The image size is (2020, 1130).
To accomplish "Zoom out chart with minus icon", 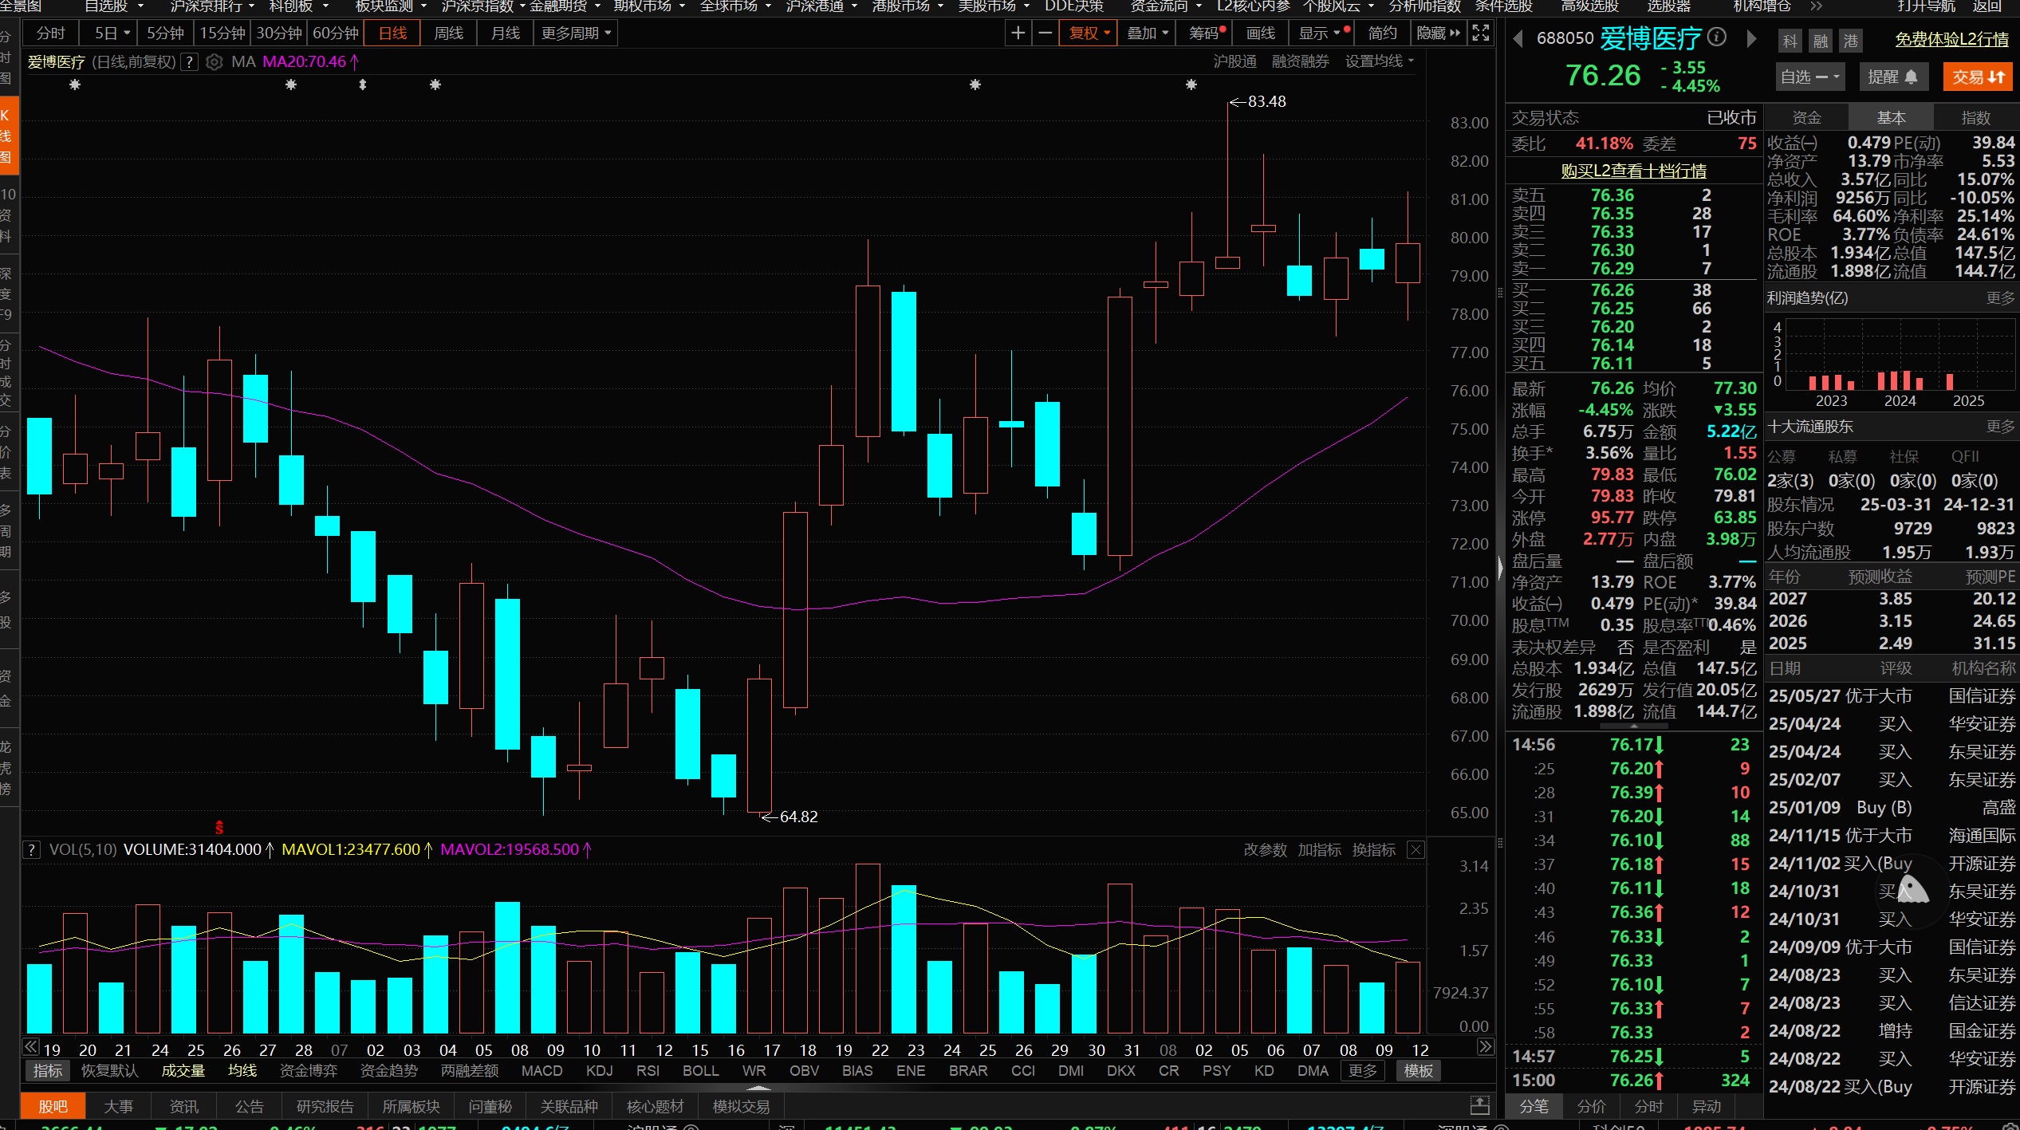I will point(1045,33).
